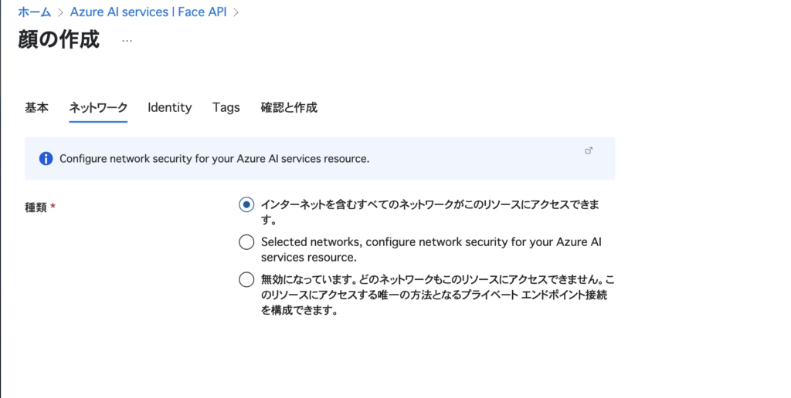Image resolution: width=791 pixels, height=398 pixels.
Task: Open the external link icon in info banner
Action: (x=588, y=150)
